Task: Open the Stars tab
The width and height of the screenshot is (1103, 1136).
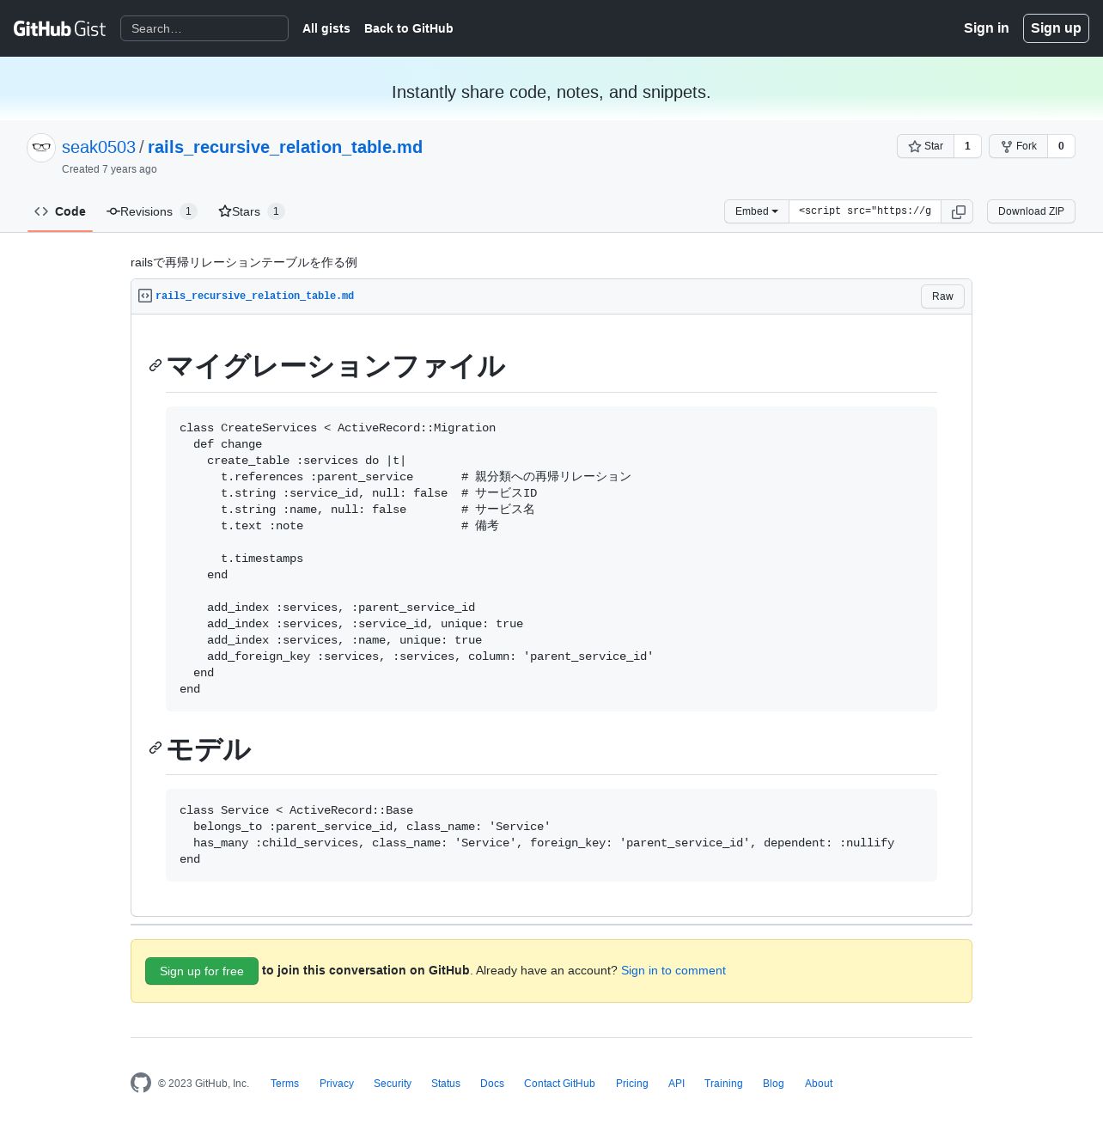Action: [x=252, y=211]
